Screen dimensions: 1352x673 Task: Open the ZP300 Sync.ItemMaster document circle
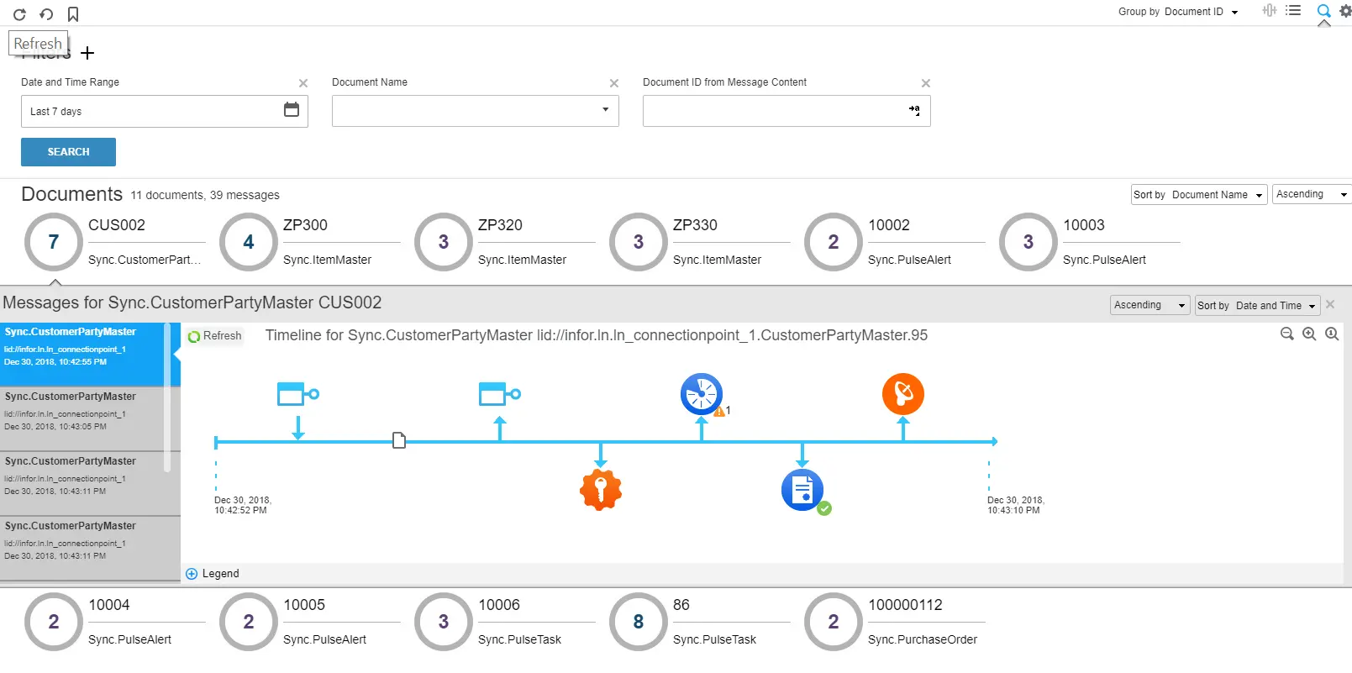point(249,242)
